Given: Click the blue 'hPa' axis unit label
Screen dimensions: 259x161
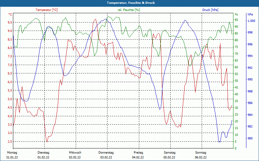Looking at the screenshot, I should coord(250,14).
